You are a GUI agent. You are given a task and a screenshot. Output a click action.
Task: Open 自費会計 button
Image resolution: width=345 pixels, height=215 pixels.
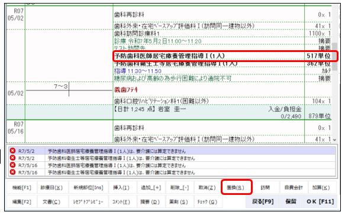click(x=294, y=188)
